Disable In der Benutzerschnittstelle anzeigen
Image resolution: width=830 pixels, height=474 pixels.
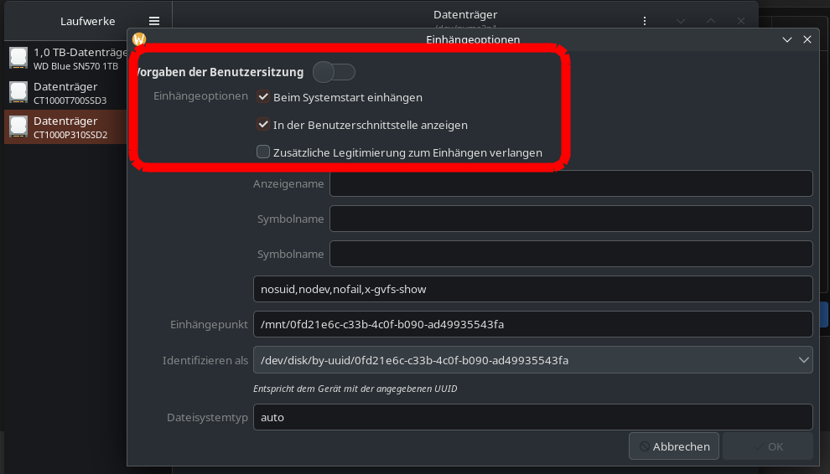coord(263,125)
